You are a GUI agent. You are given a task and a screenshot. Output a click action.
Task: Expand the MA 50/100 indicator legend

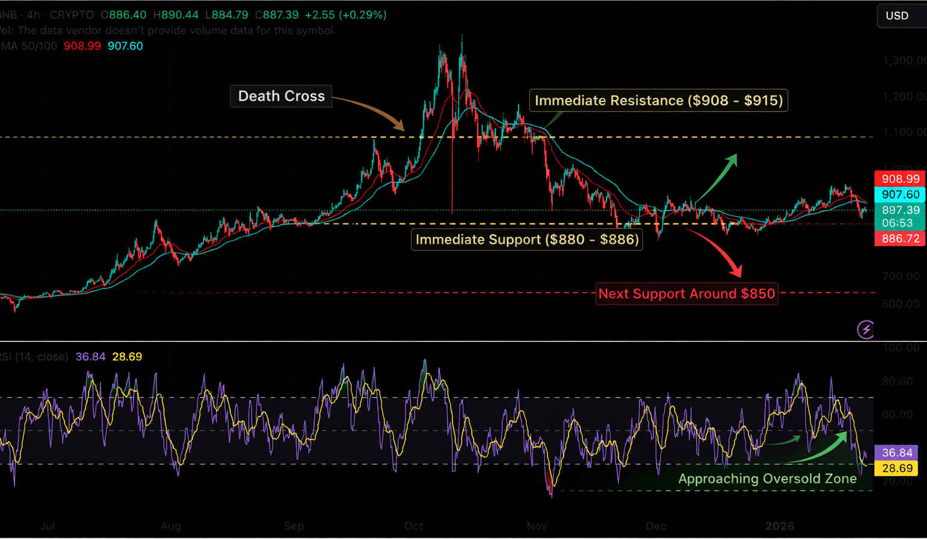tap(29, 46)
